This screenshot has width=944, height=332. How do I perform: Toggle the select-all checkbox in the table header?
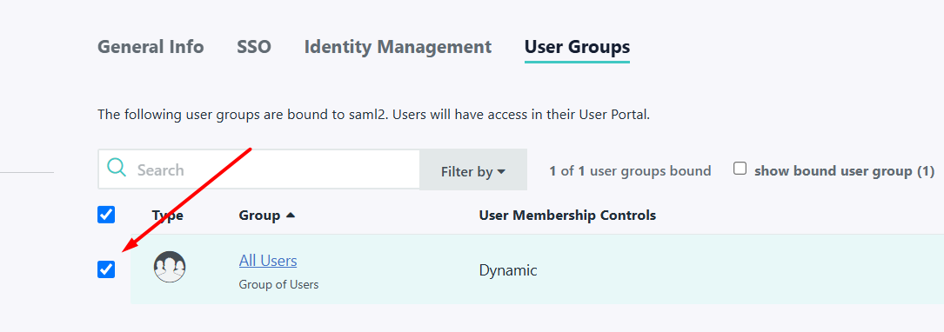(x=106, y=215)
